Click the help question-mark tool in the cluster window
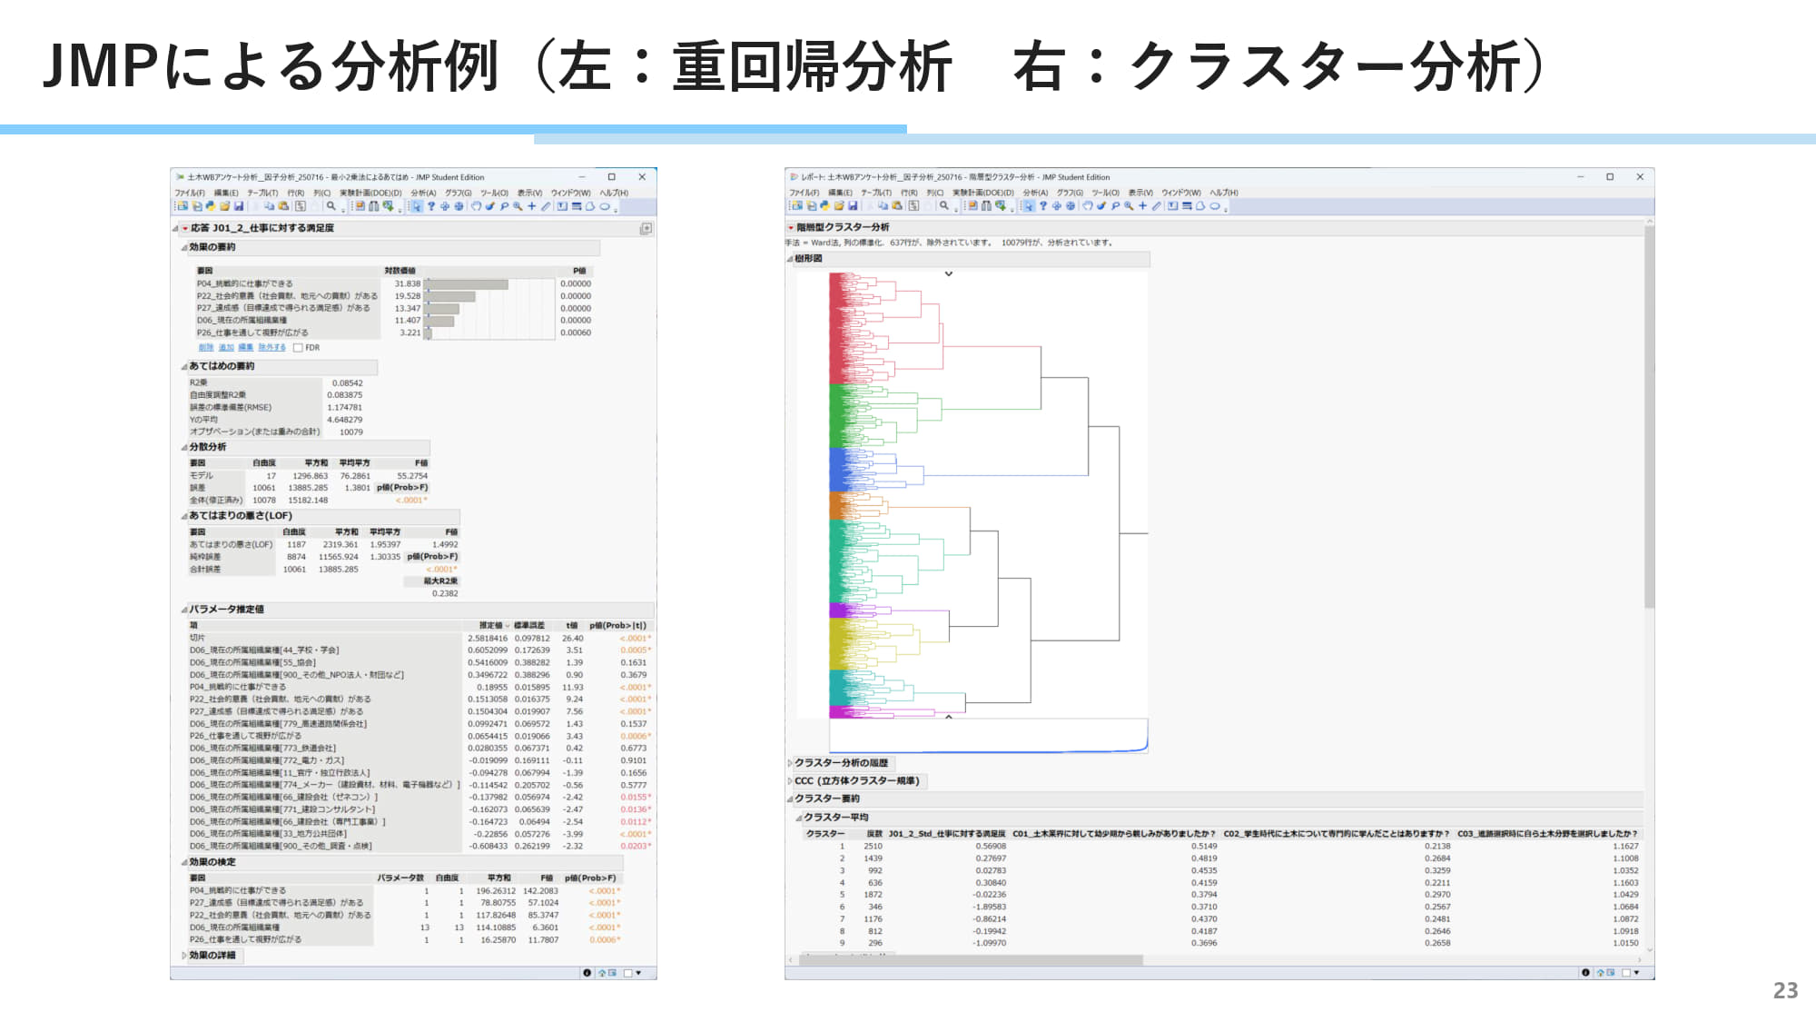The image size is (1816, 1022). [x=1043, y=206]
